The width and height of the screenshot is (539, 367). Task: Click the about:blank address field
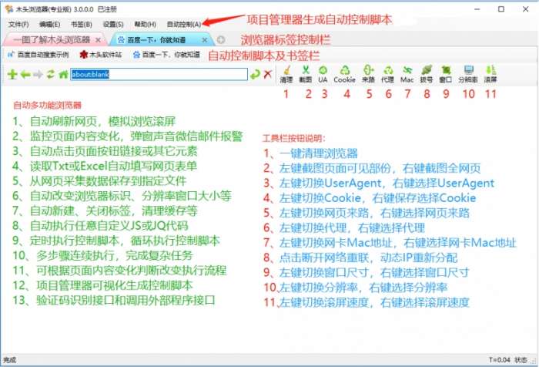tap(159, 74)
